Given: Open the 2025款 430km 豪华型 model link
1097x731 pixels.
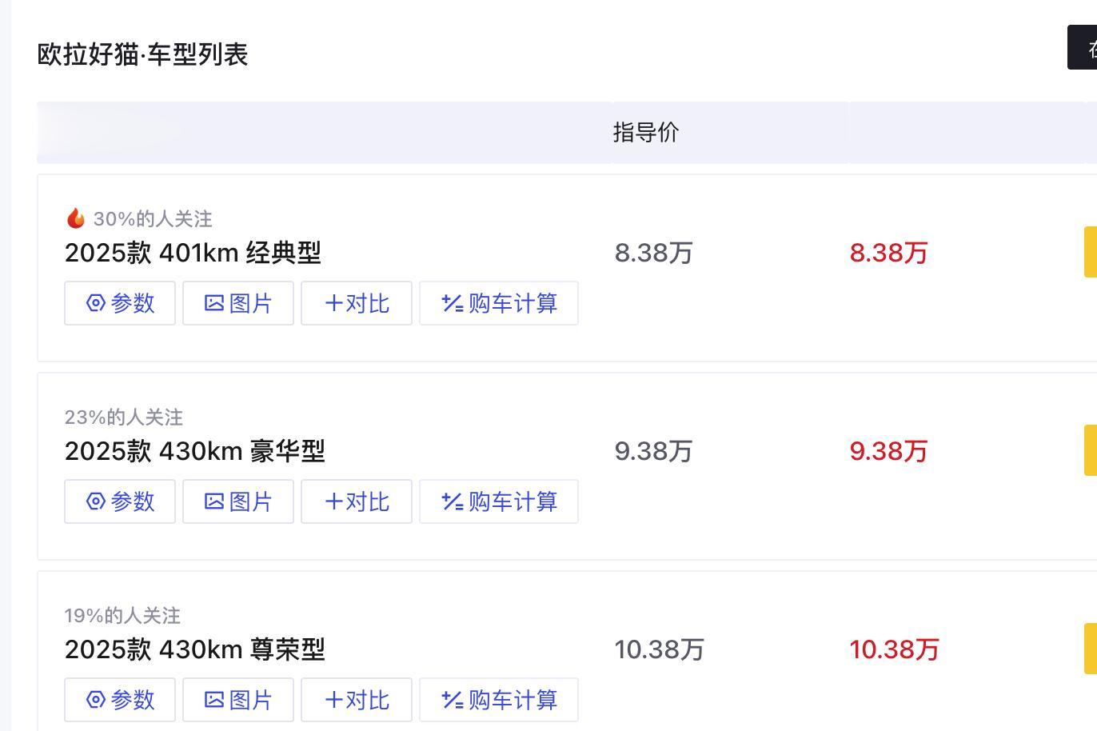Looking at the screenshot, I should pos(194,451).
